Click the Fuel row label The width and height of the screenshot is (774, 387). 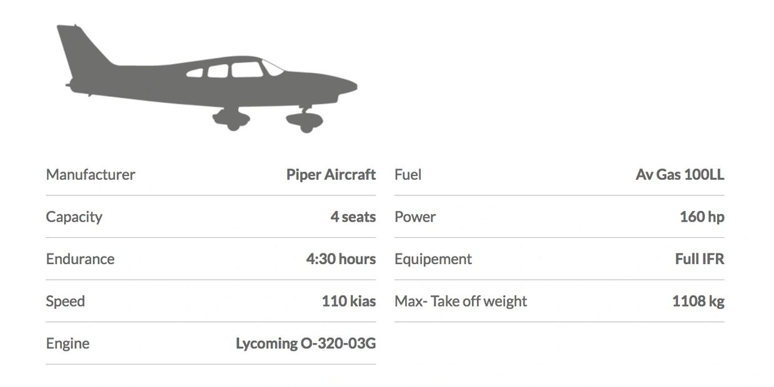[x=408, y=175]
